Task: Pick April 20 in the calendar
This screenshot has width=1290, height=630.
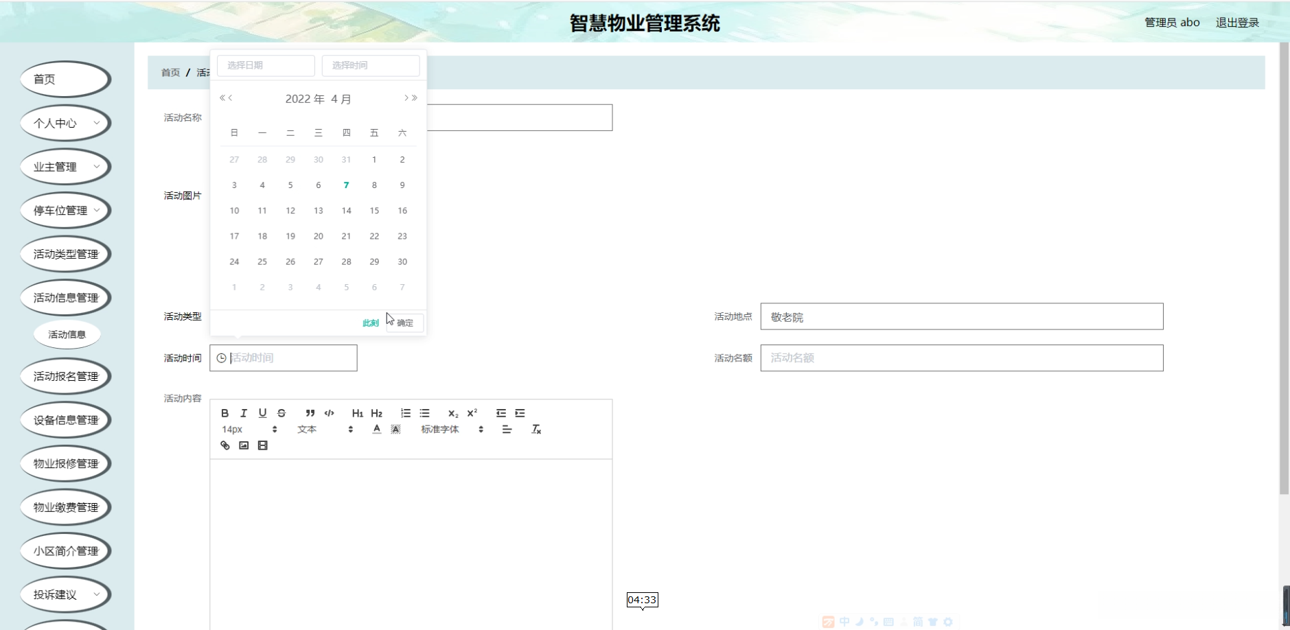Action: point(319,236)
